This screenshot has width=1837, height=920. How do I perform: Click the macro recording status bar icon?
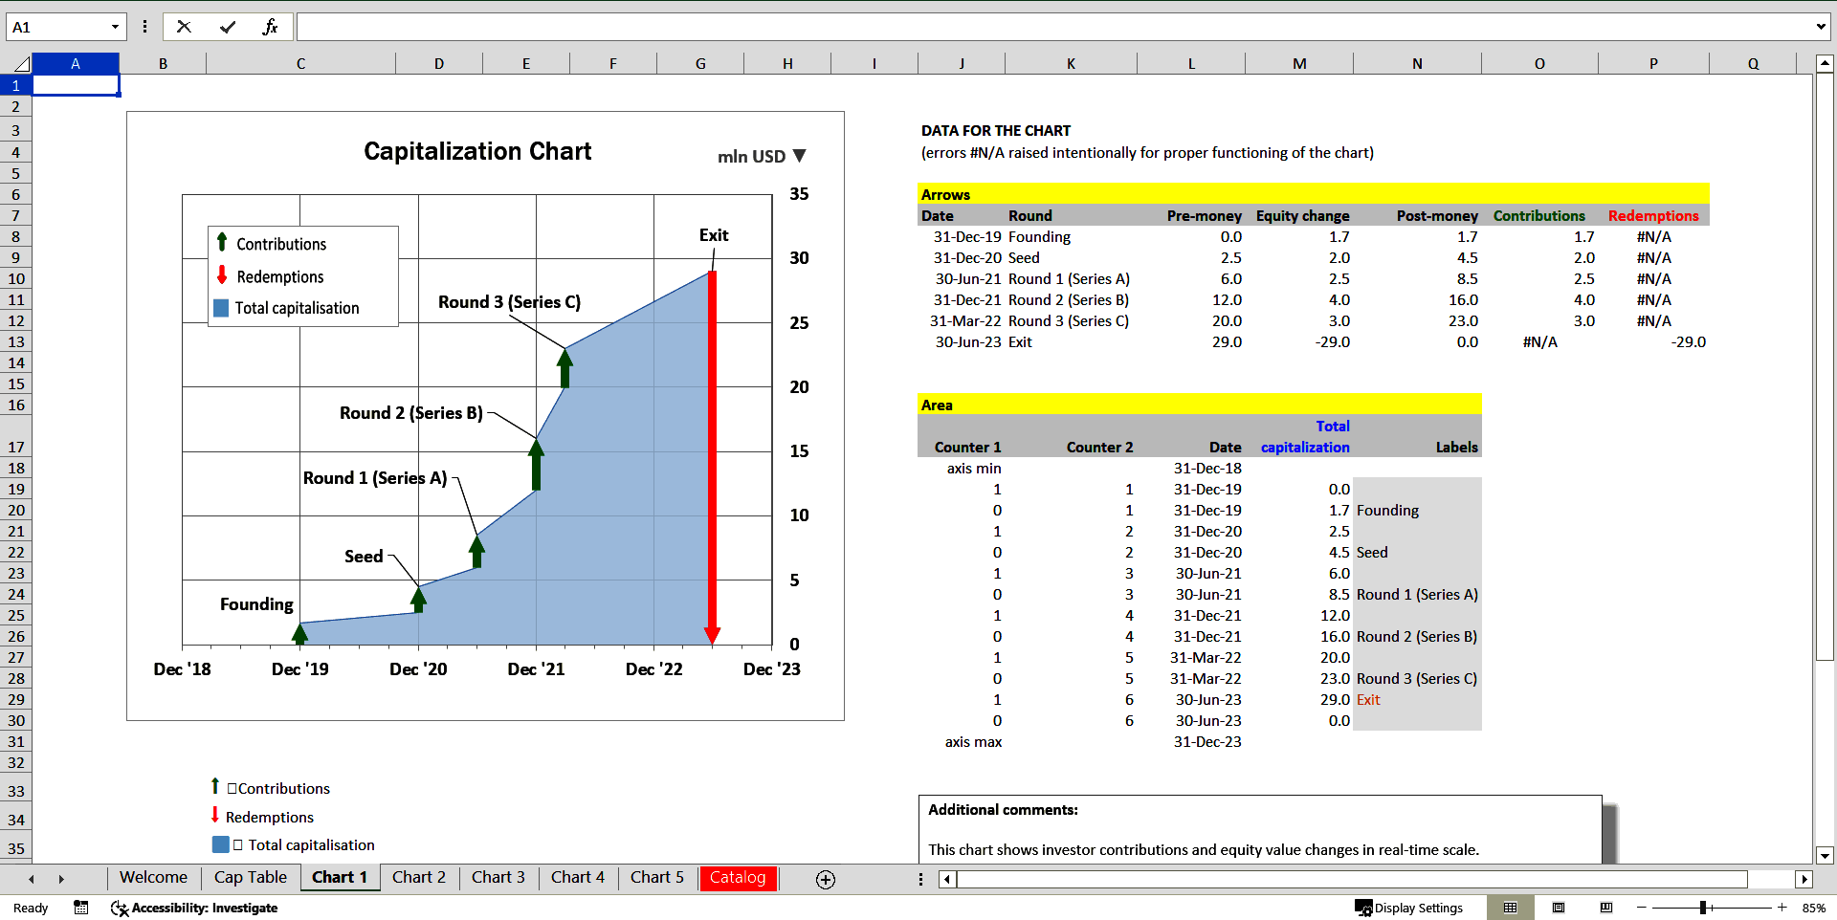click(x=81, y=908)
